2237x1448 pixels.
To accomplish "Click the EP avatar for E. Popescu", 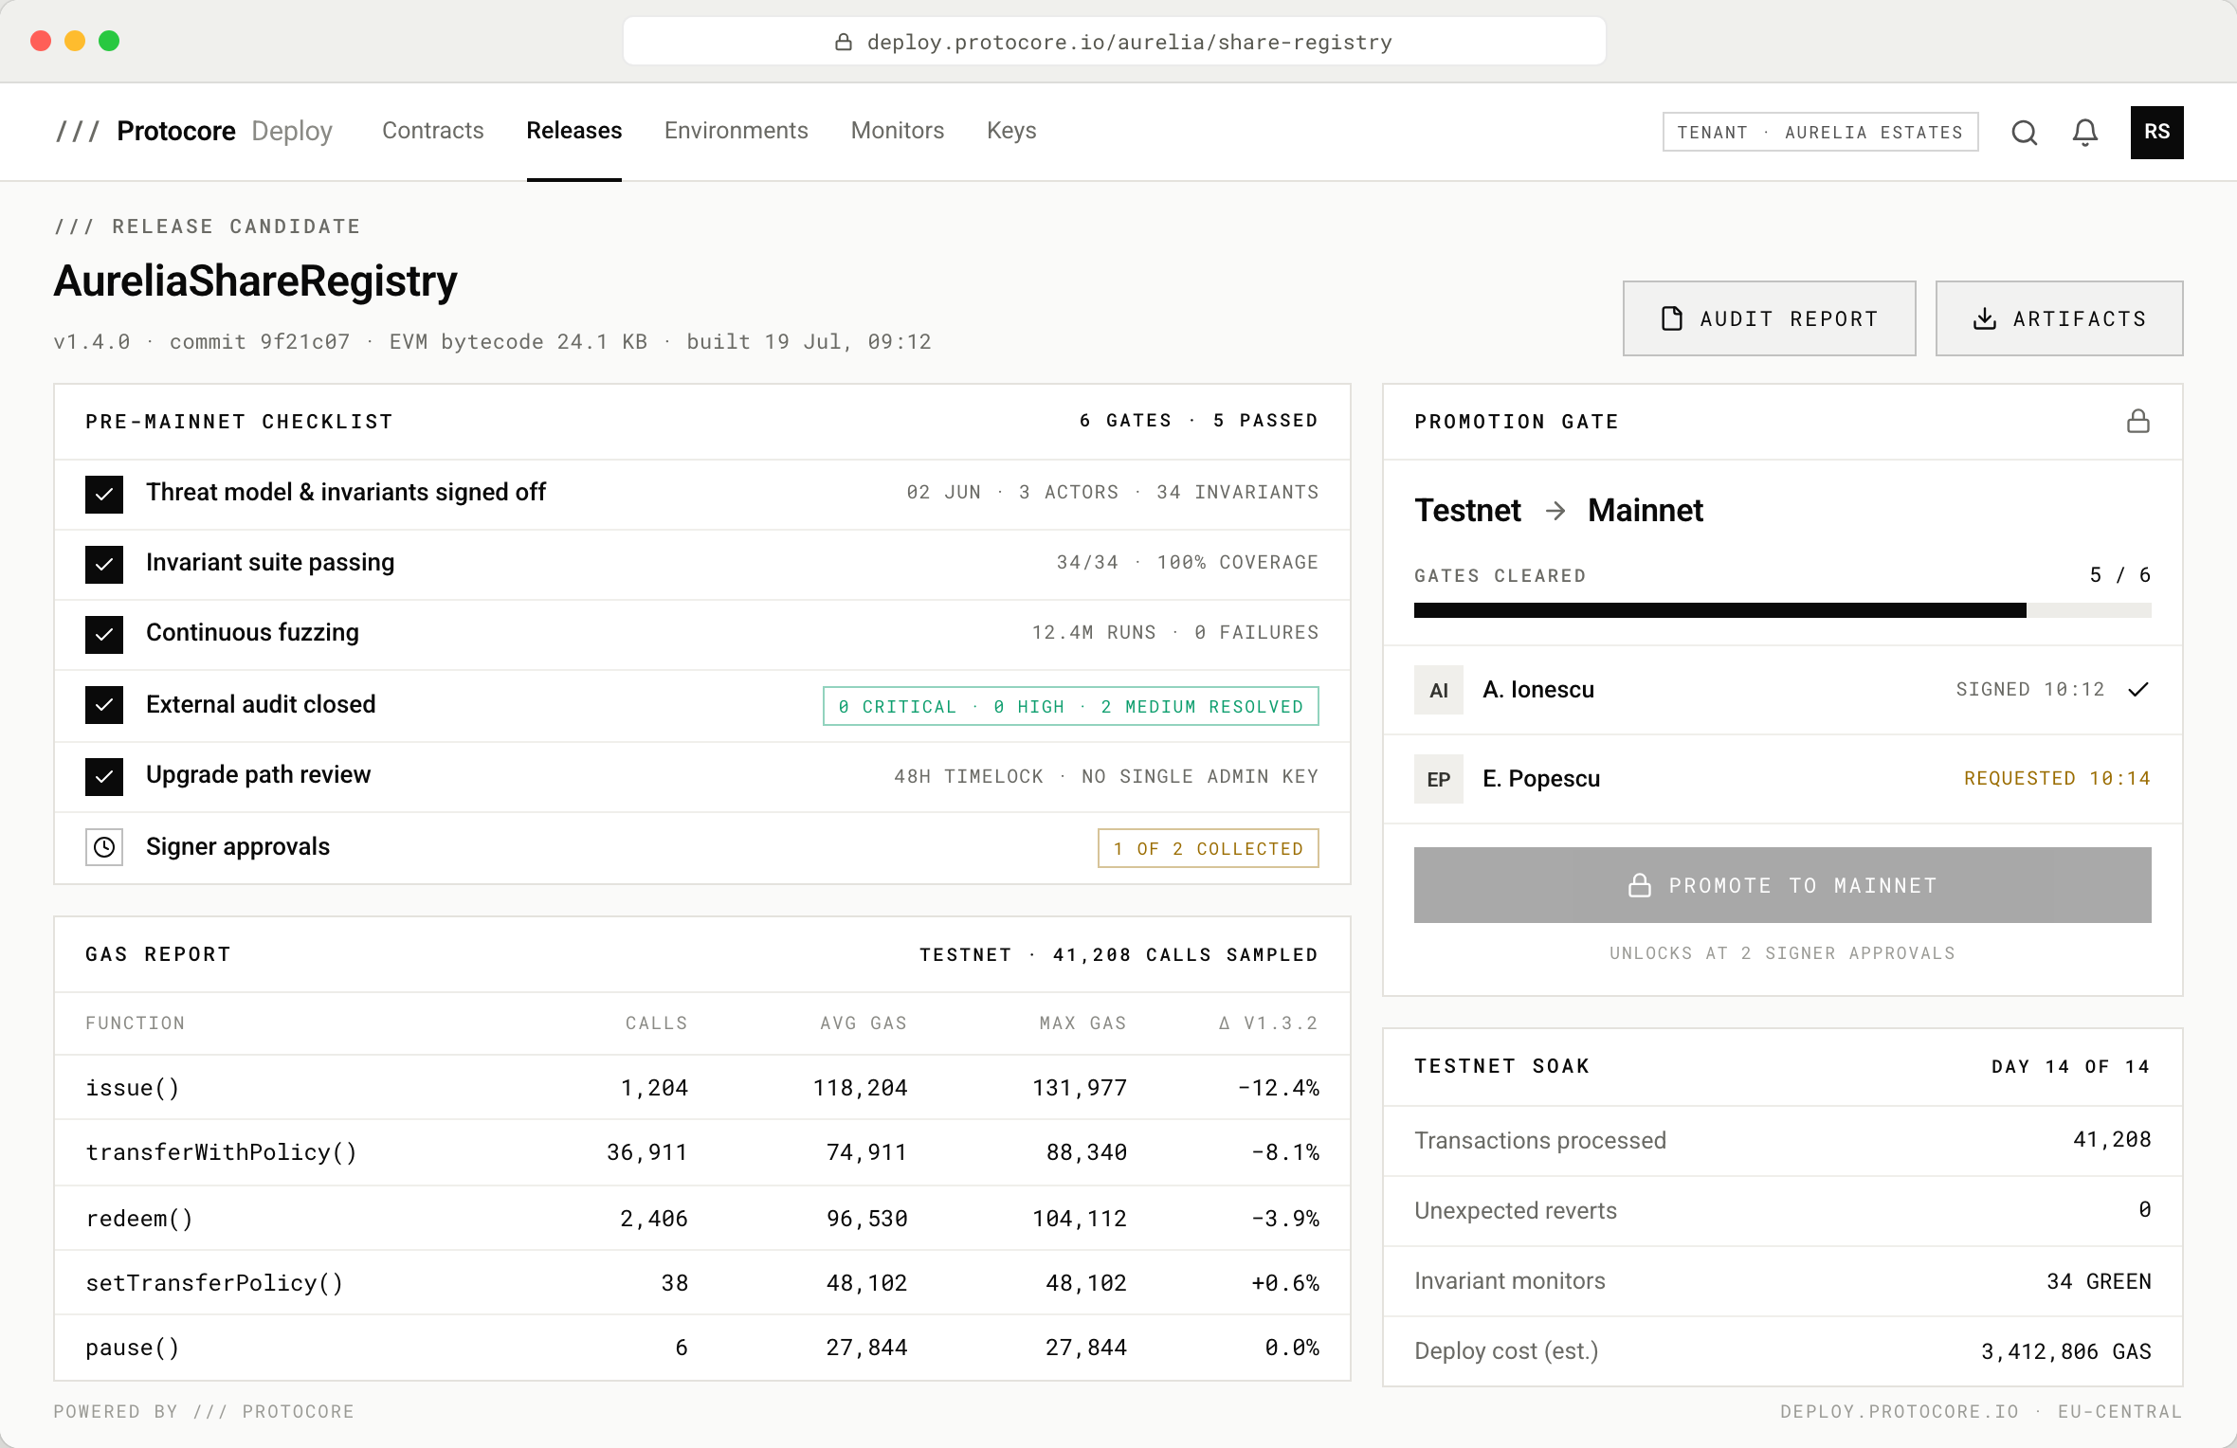I will point(1438,779).
